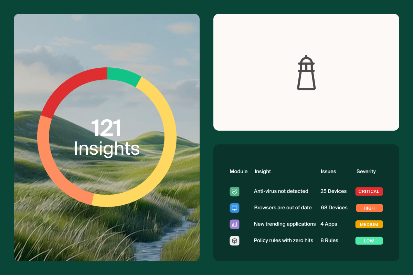
Task: Click the Module column header
Action: pos(239,172)
